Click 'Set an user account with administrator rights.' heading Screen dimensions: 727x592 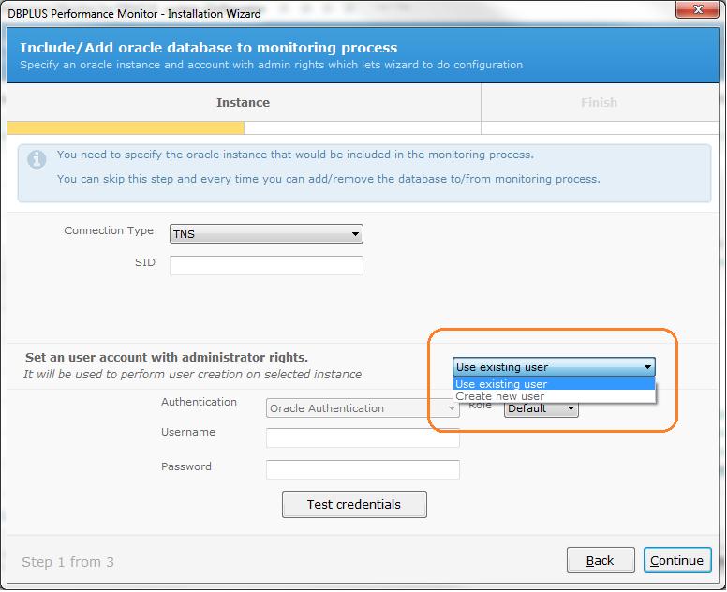167,358
